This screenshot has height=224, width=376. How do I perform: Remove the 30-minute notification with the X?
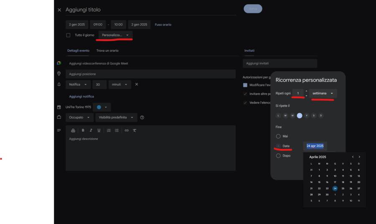click(137, 85)
